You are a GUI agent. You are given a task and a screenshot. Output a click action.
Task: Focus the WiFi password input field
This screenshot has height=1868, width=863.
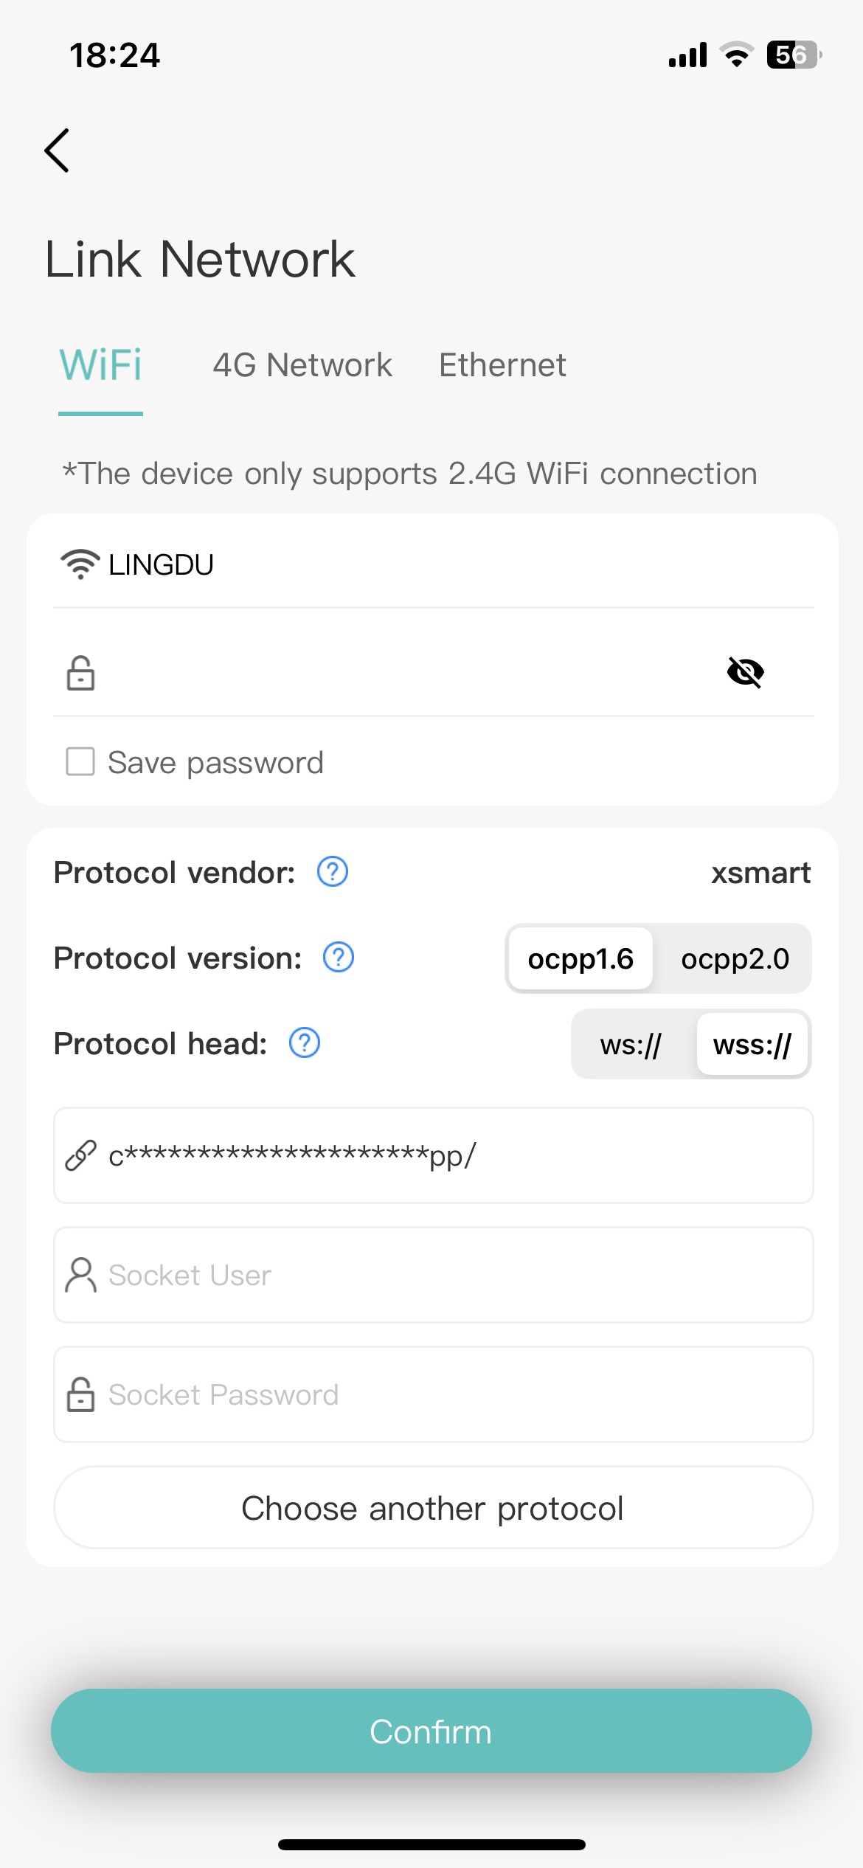coord(406,672)
